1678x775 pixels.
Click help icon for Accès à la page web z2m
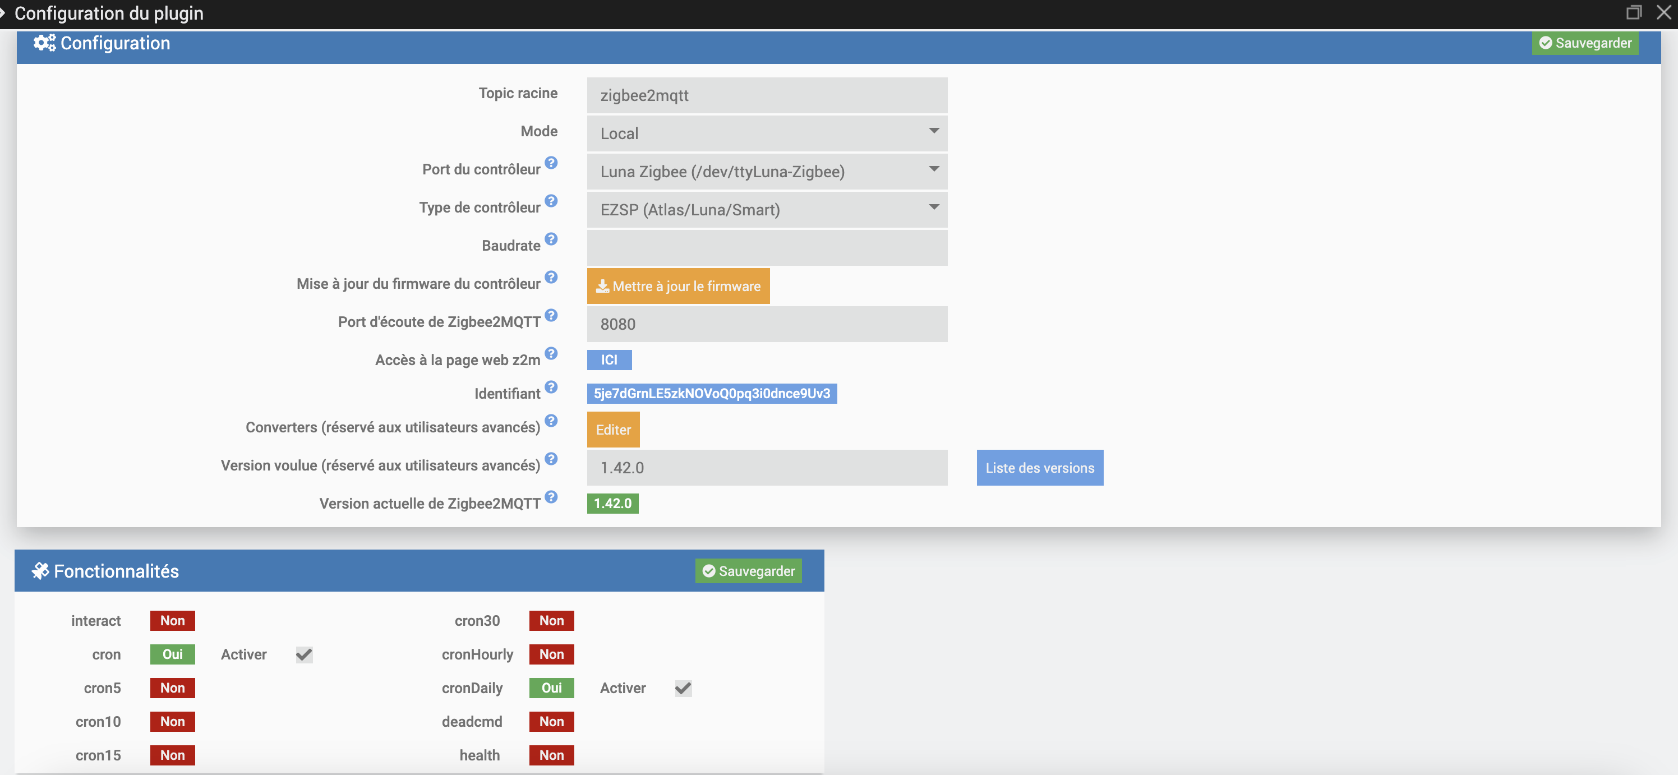pos(551,353)
